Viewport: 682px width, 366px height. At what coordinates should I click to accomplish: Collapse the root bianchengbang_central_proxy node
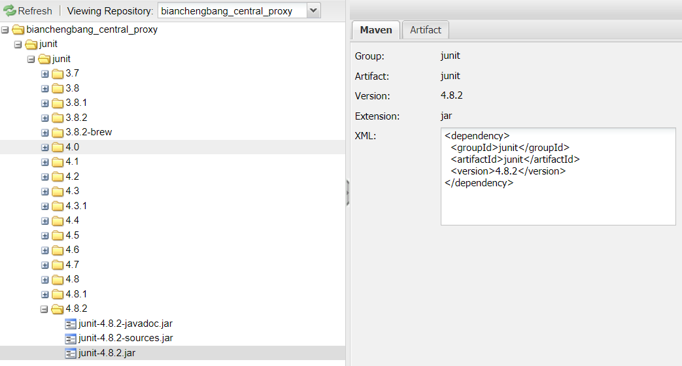click(x=5, y=29)
